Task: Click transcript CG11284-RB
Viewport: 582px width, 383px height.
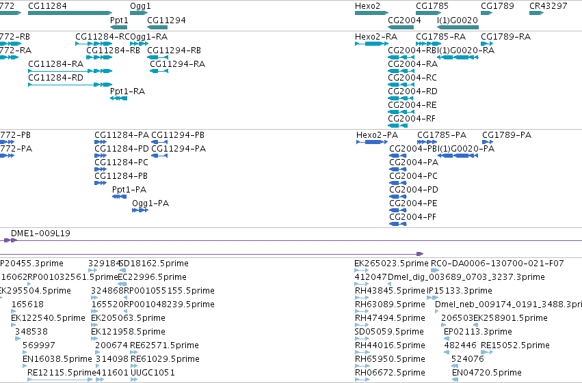Action: click(114, 51)
